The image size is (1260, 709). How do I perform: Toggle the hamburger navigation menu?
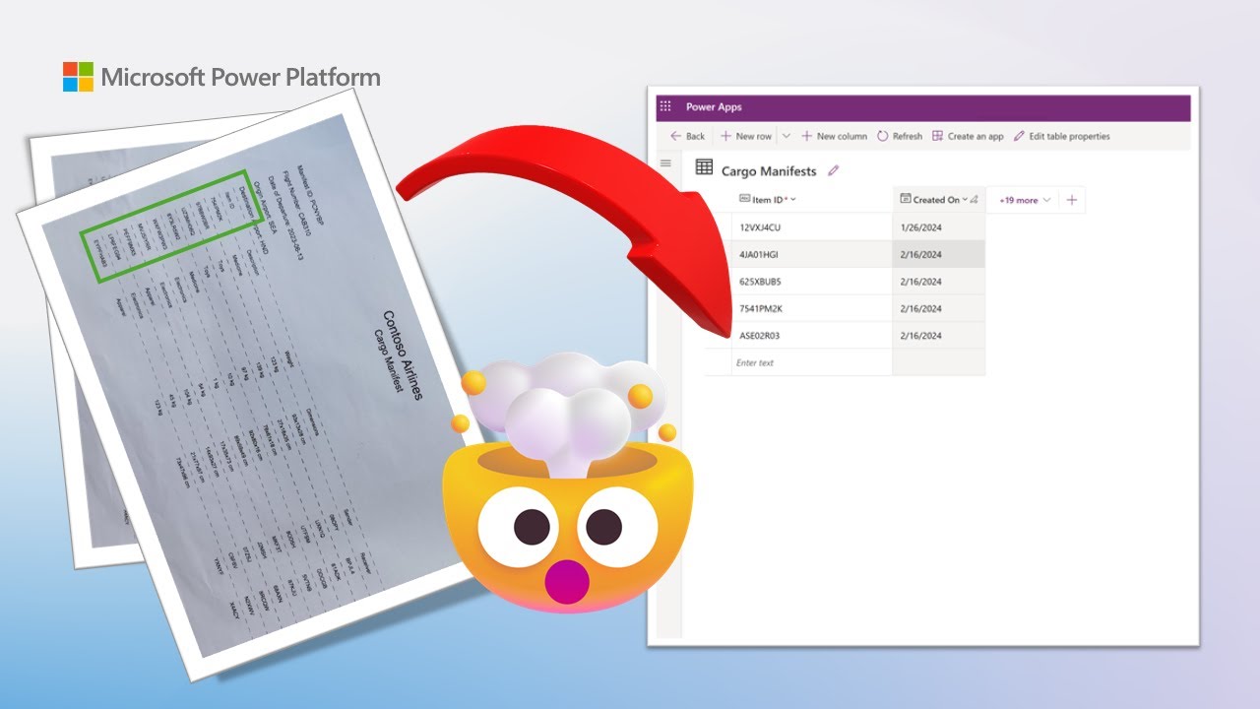[x=665, y=163]
